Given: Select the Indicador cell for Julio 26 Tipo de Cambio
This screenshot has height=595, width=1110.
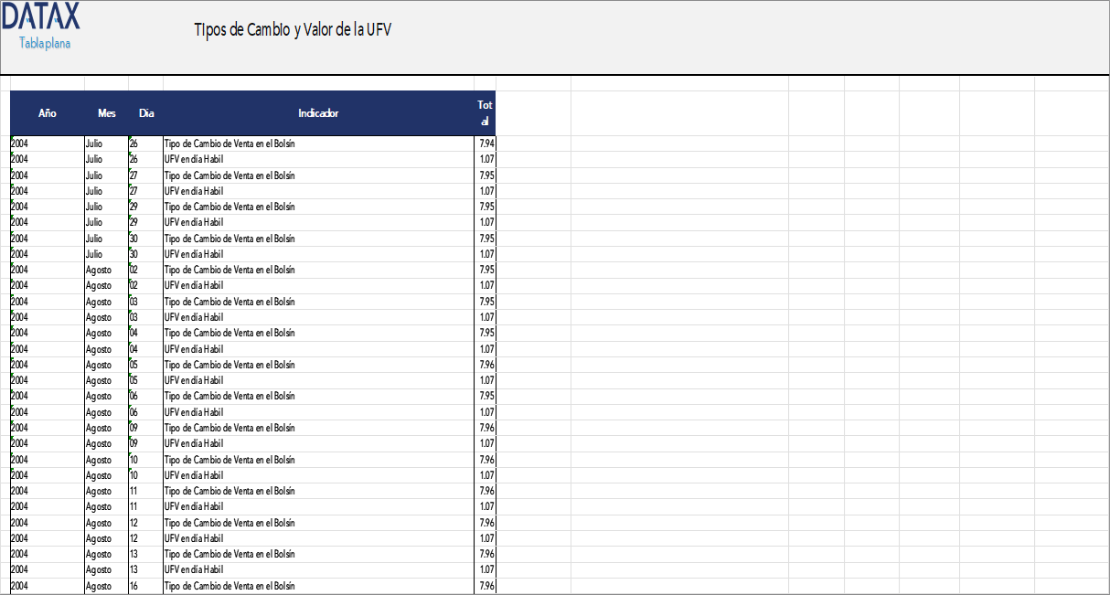Looking at the screenshot, I should [x=318, y=143].
